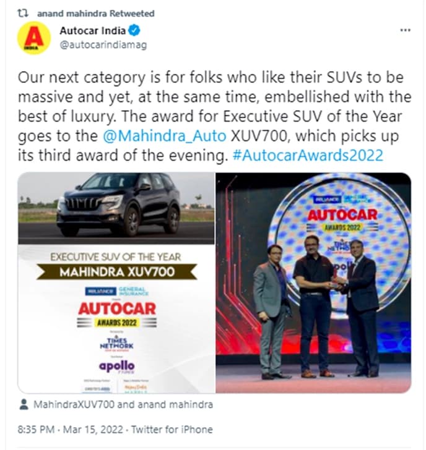Click the @Mahindra_Auto mention
This screenshot has width=426, height=450.
pyautogui.click(x=165, y=136)
